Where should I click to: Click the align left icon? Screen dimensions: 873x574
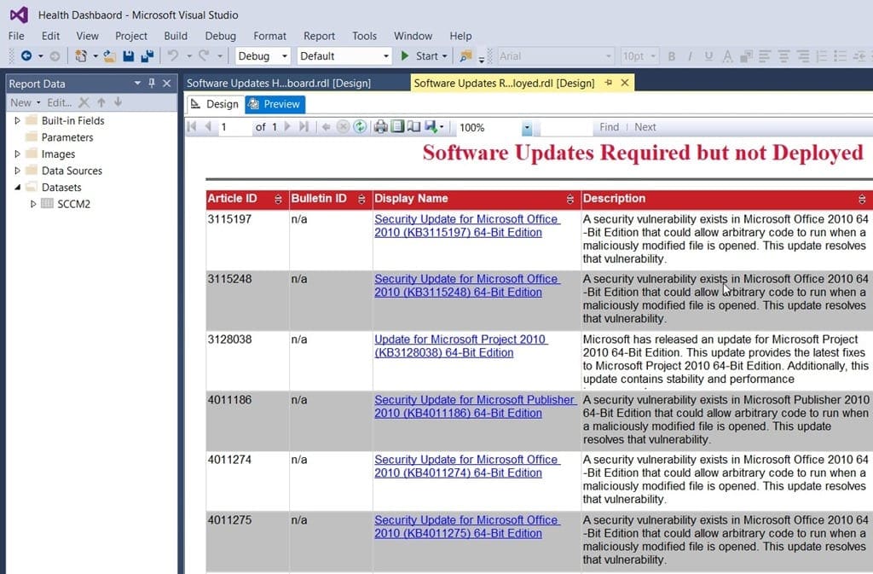[x=765, y=56]
